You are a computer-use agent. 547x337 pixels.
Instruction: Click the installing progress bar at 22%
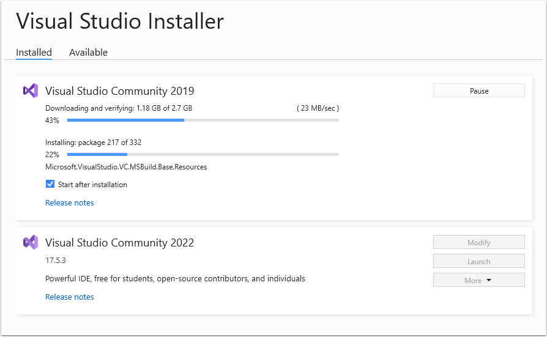[203, 154]
